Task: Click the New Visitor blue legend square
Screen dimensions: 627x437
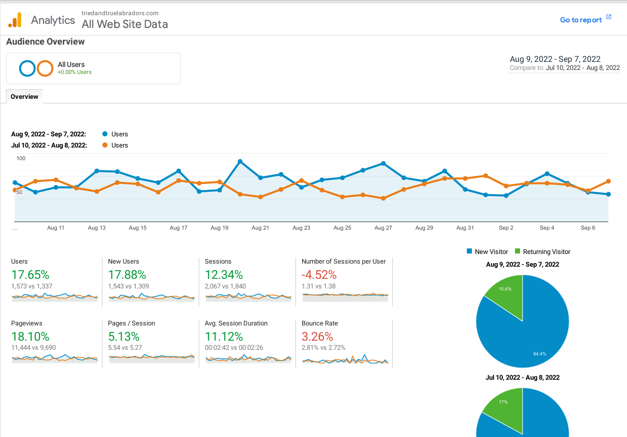Action: [x=469, y=251]
